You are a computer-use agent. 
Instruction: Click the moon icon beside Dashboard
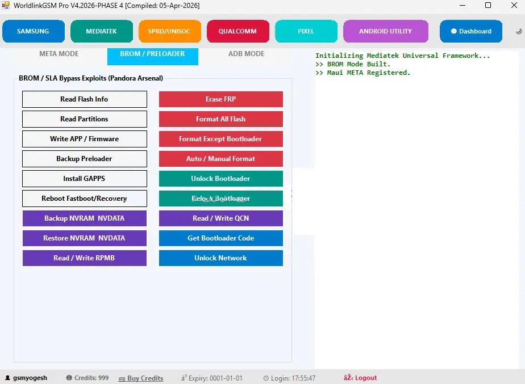(518, 32)
